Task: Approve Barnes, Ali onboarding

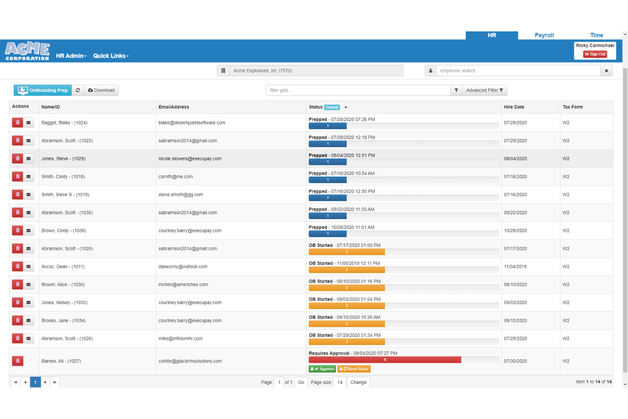Action: [x=322, y=369]
